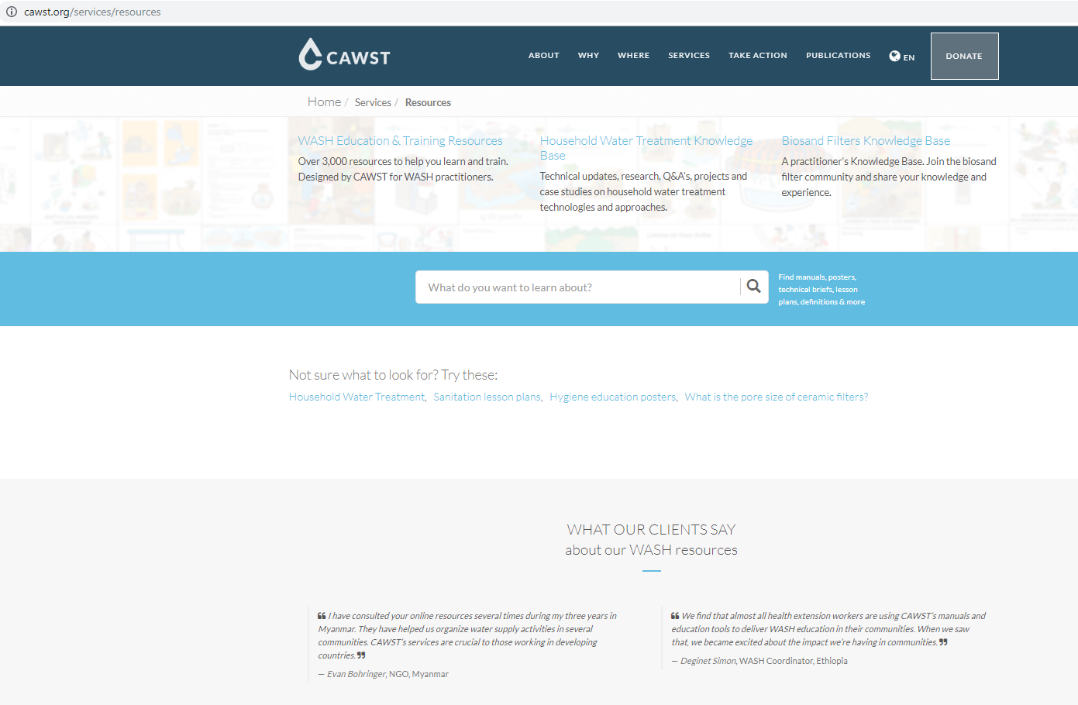Select the Resources breadcrumb
This screenshot has height=705, width=1078.
pos(428,102)
